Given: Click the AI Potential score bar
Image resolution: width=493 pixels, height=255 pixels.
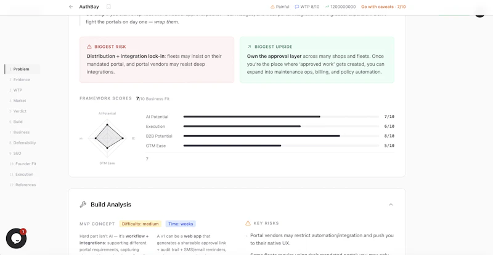Looking at the screenshot, I should (281, 117).
